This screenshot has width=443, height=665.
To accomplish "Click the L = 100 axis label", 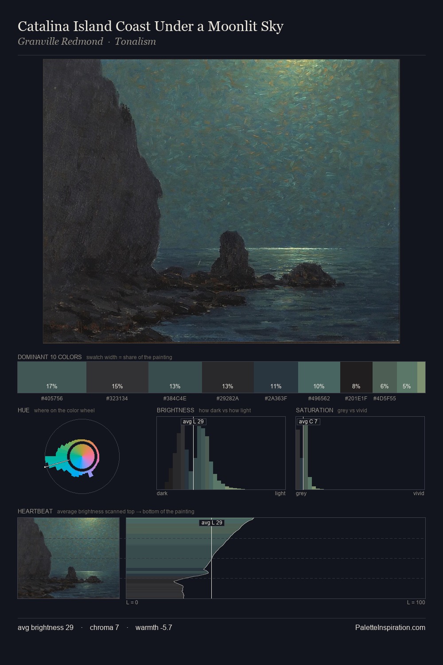I will 416,602.
